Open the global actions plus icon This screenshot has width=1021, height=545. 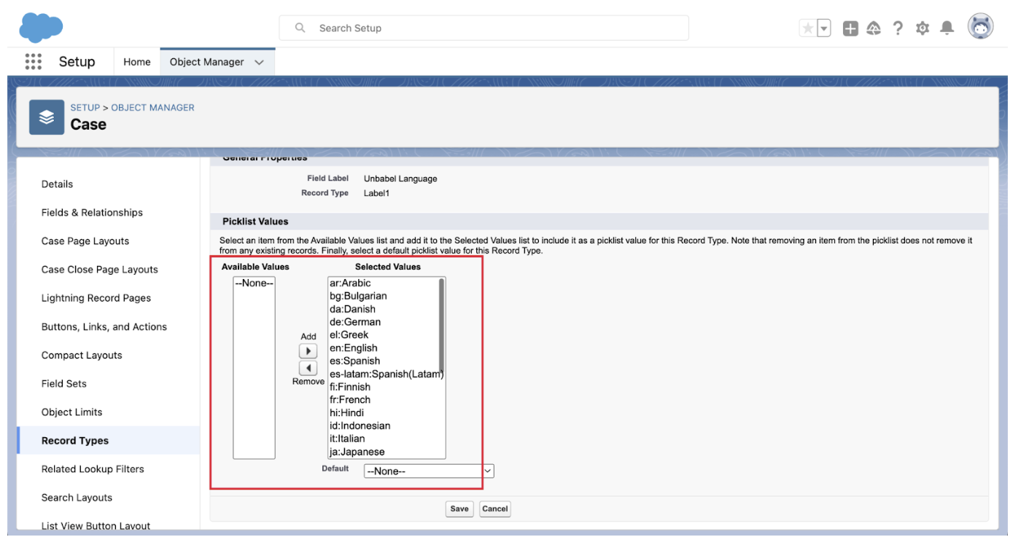coord(850,28)
